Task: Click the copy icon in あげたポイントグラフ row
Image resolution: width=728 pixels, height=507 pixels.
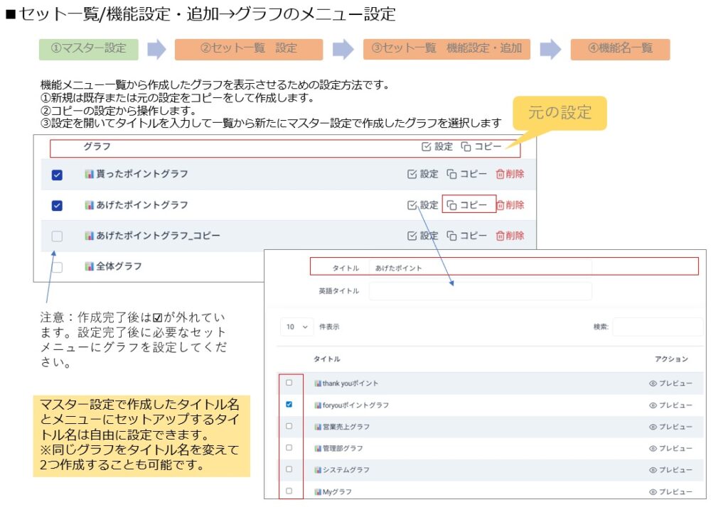Action: tap(451, 205)
